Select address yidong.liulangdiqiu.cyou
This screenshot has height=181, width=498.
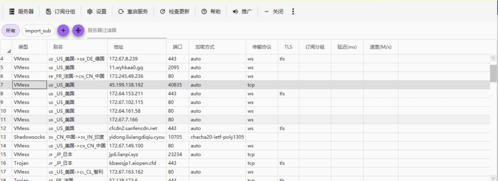137,137
